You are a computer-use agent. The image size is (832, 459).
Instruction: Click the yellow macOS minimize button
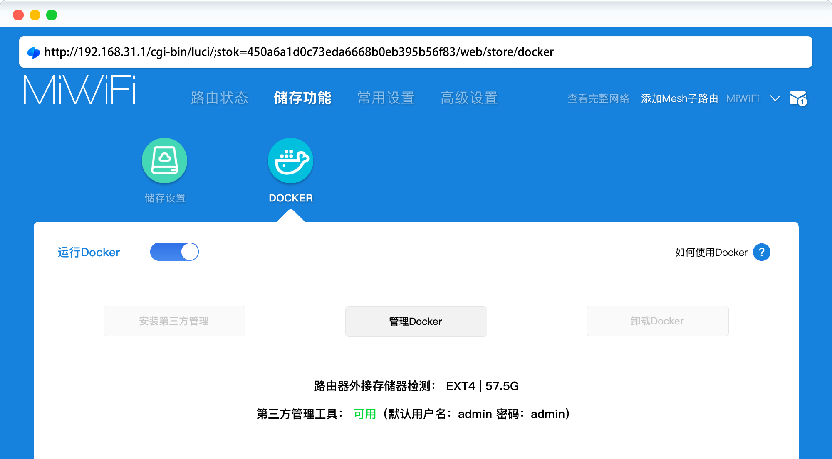tap(35, 15)
